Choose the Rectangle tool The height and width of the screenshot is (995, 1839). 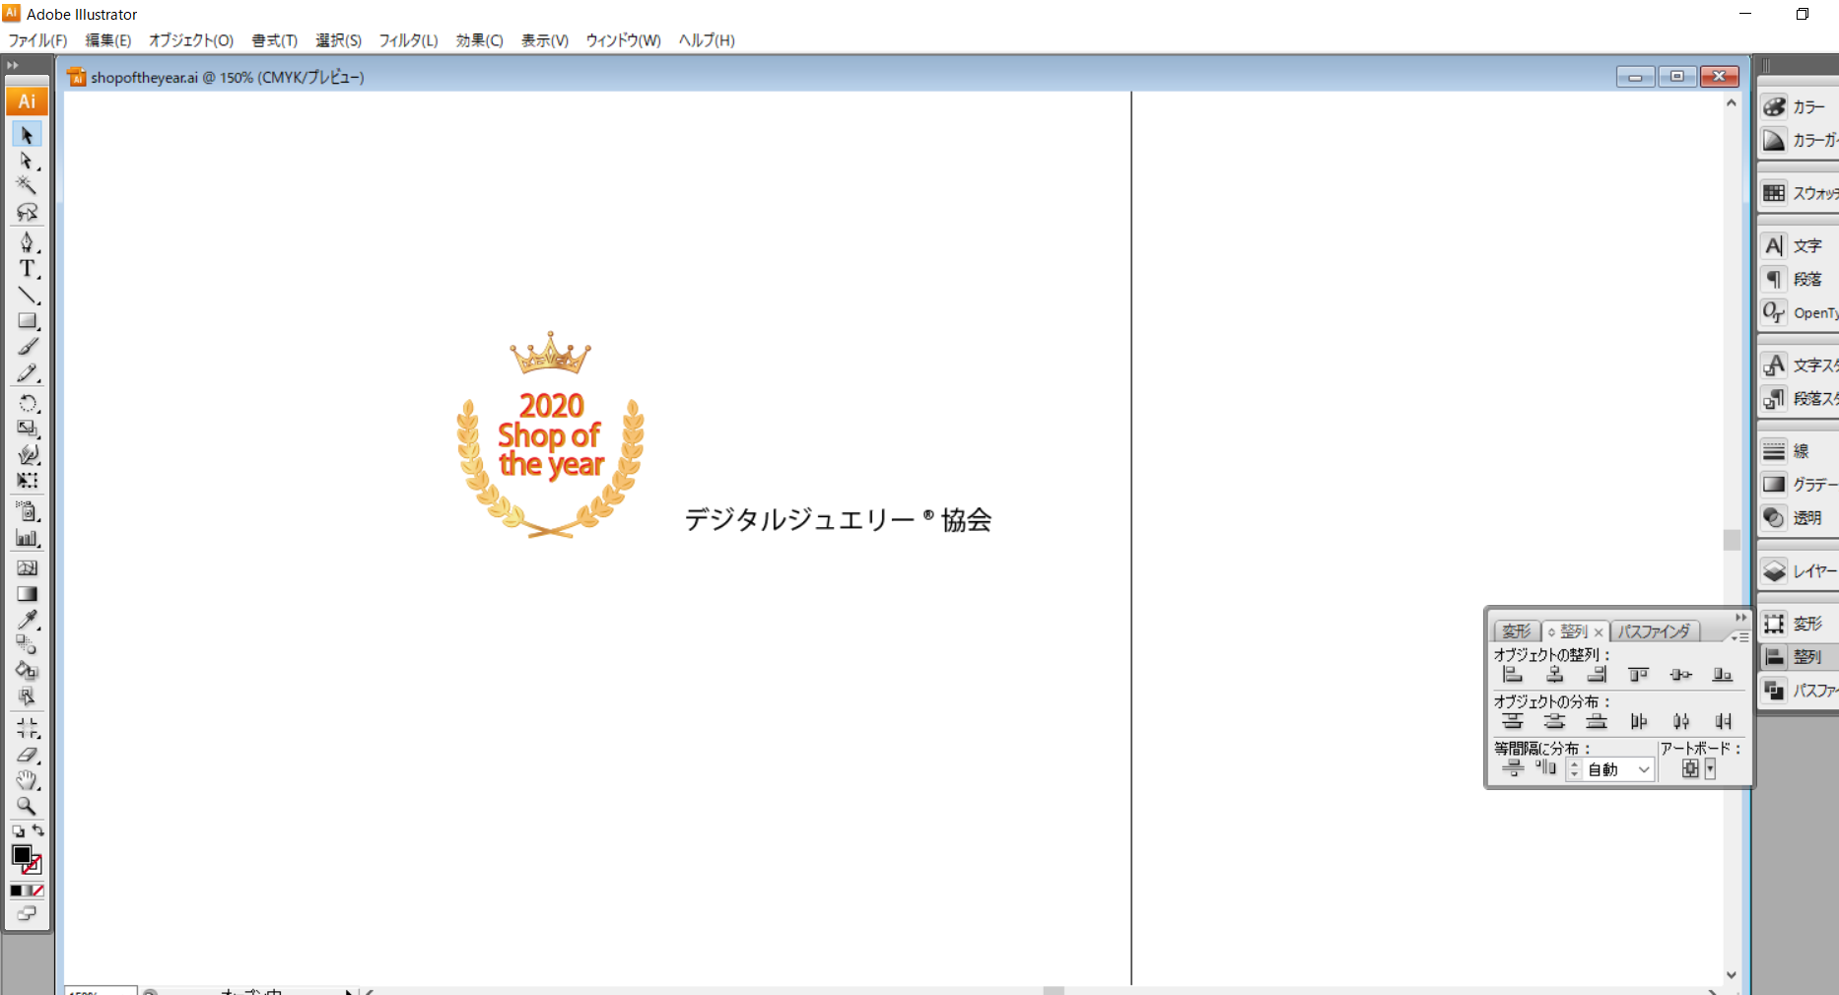pyautogui.click(x=27, y=321)
